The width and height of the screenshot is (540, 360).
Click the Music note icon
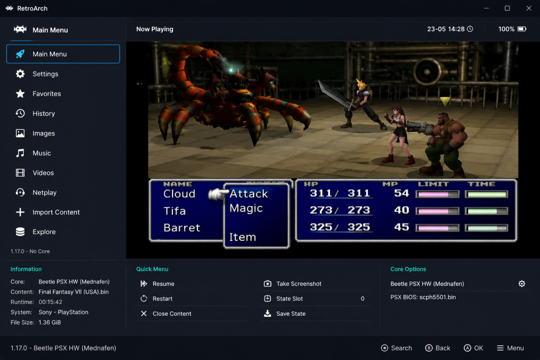point(20,153)
